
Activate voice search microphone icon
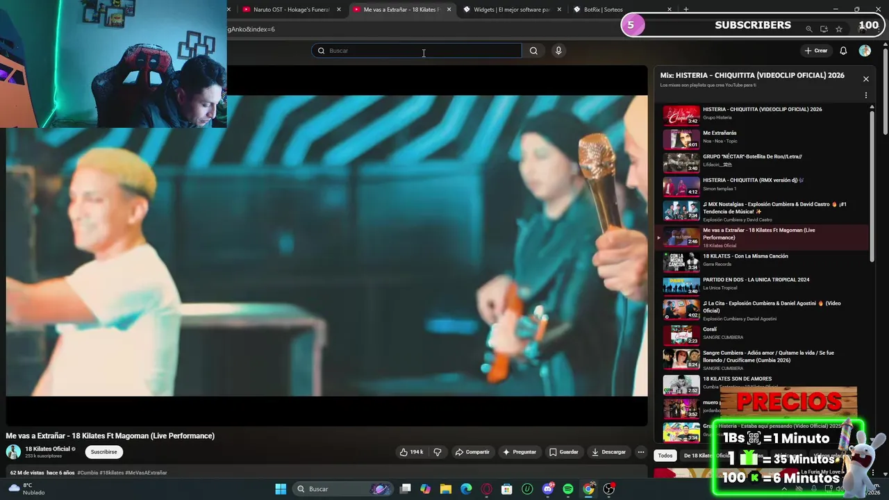[x=558, y=51]
